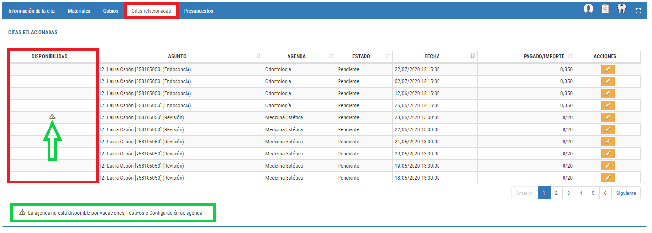Click the clipboard notes icon

(605, 9)
